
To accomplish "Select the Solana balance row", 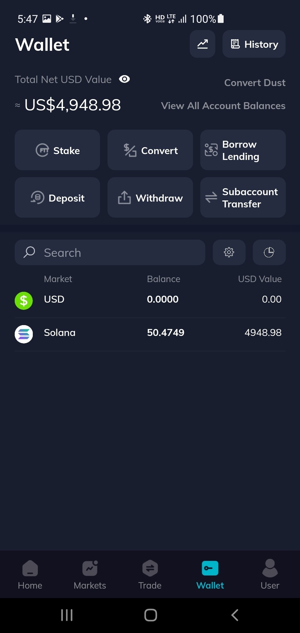I will pyautogui.click(x=150, y=333).
